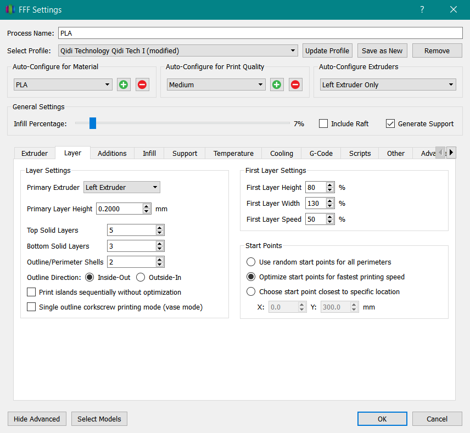Screen dimensions: 470x433
Task: Open help via the question mark
Action: (x=422, y=9)
